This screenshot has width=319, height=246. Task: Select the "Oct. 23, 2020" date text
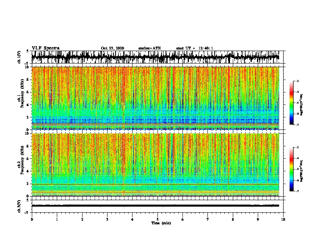click(112, 48)
